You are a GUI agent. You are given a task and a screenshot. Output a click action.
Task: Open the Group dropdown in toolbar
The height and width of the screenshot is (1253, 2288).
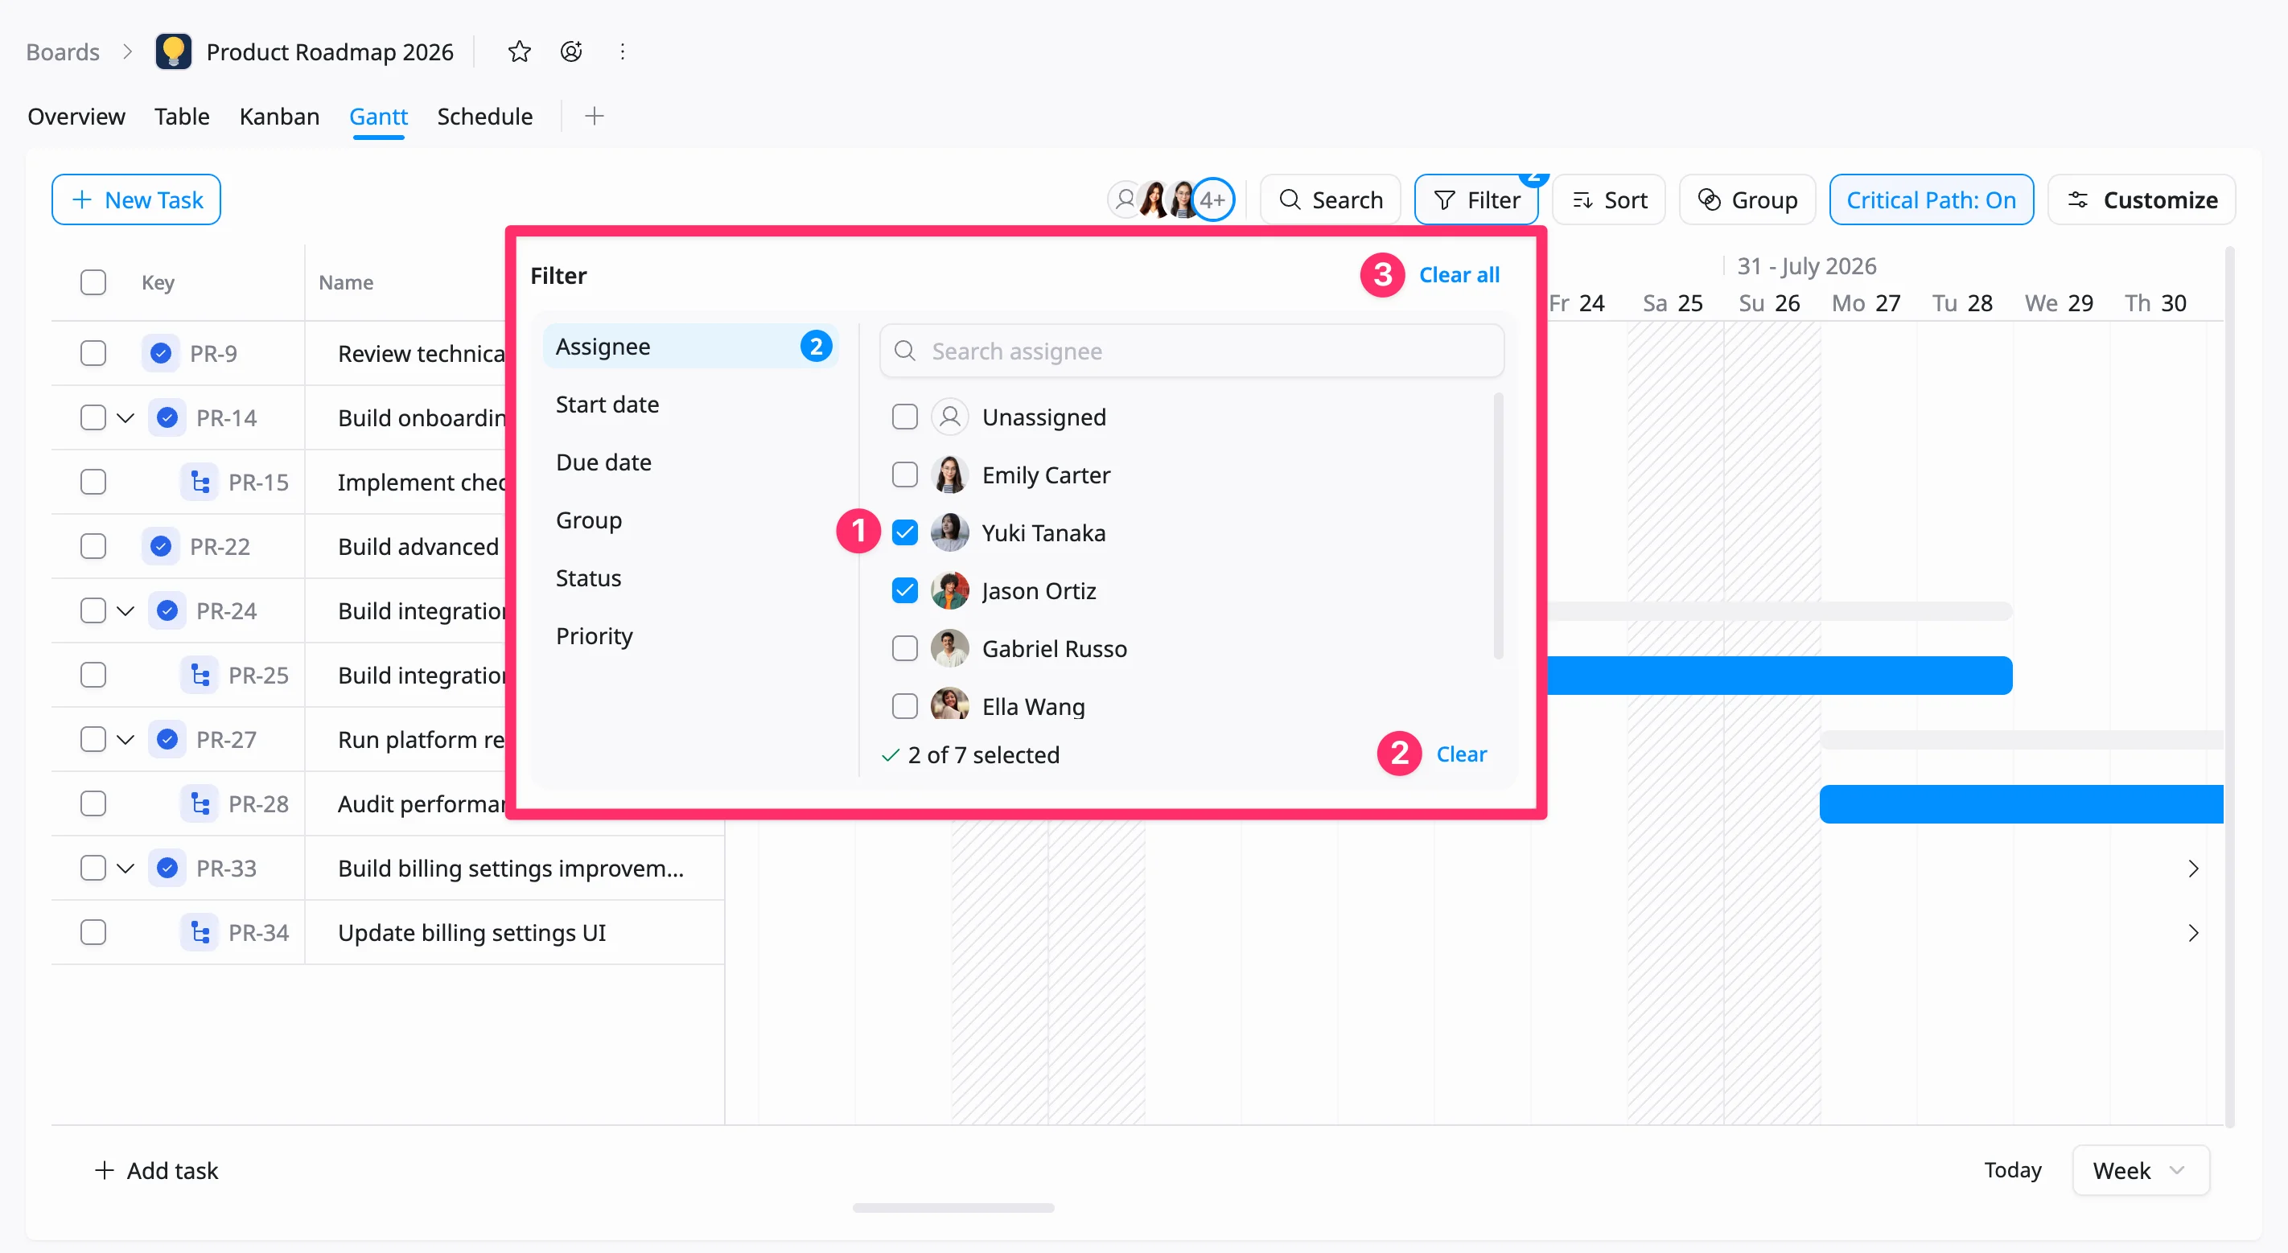point(1747,199)
